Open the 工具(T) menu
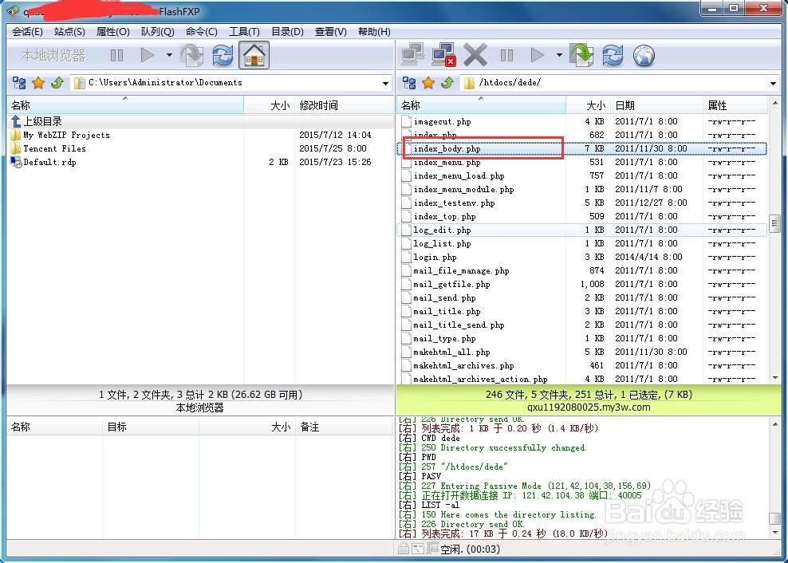788x563 pixels. coord(244,32)
